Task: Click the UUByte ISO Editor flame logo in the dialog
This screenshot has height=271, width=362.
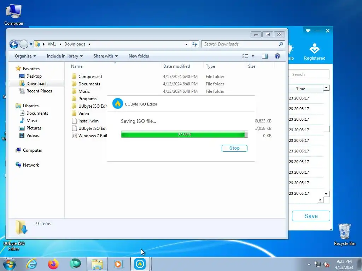Action: [x=117, y=104]
